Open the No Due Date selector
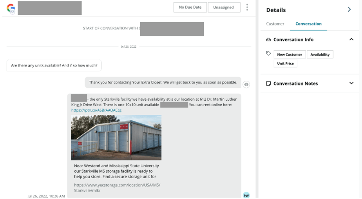Screen dimensions: 362x199 click(x=190, y=7)
